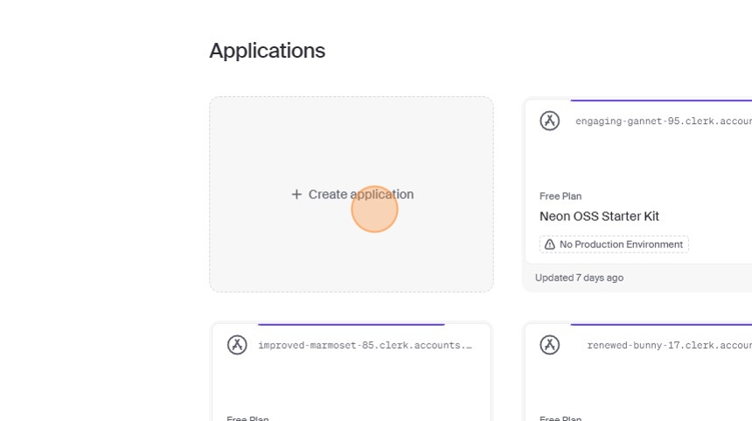
Task: Click the Updated 7 days ago footer
Action: [579, 278]
